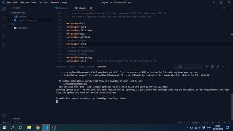The width and height of the screenshot is (233, 131).
Task: Add a new terminal with plus icon
Action: 206,67
